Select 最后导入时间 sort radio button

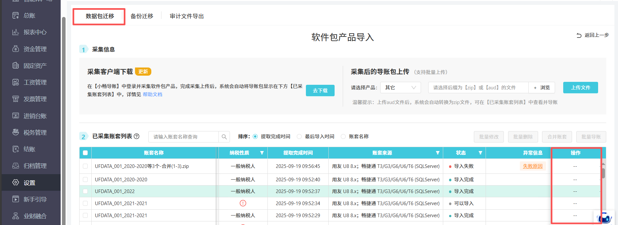299,137
